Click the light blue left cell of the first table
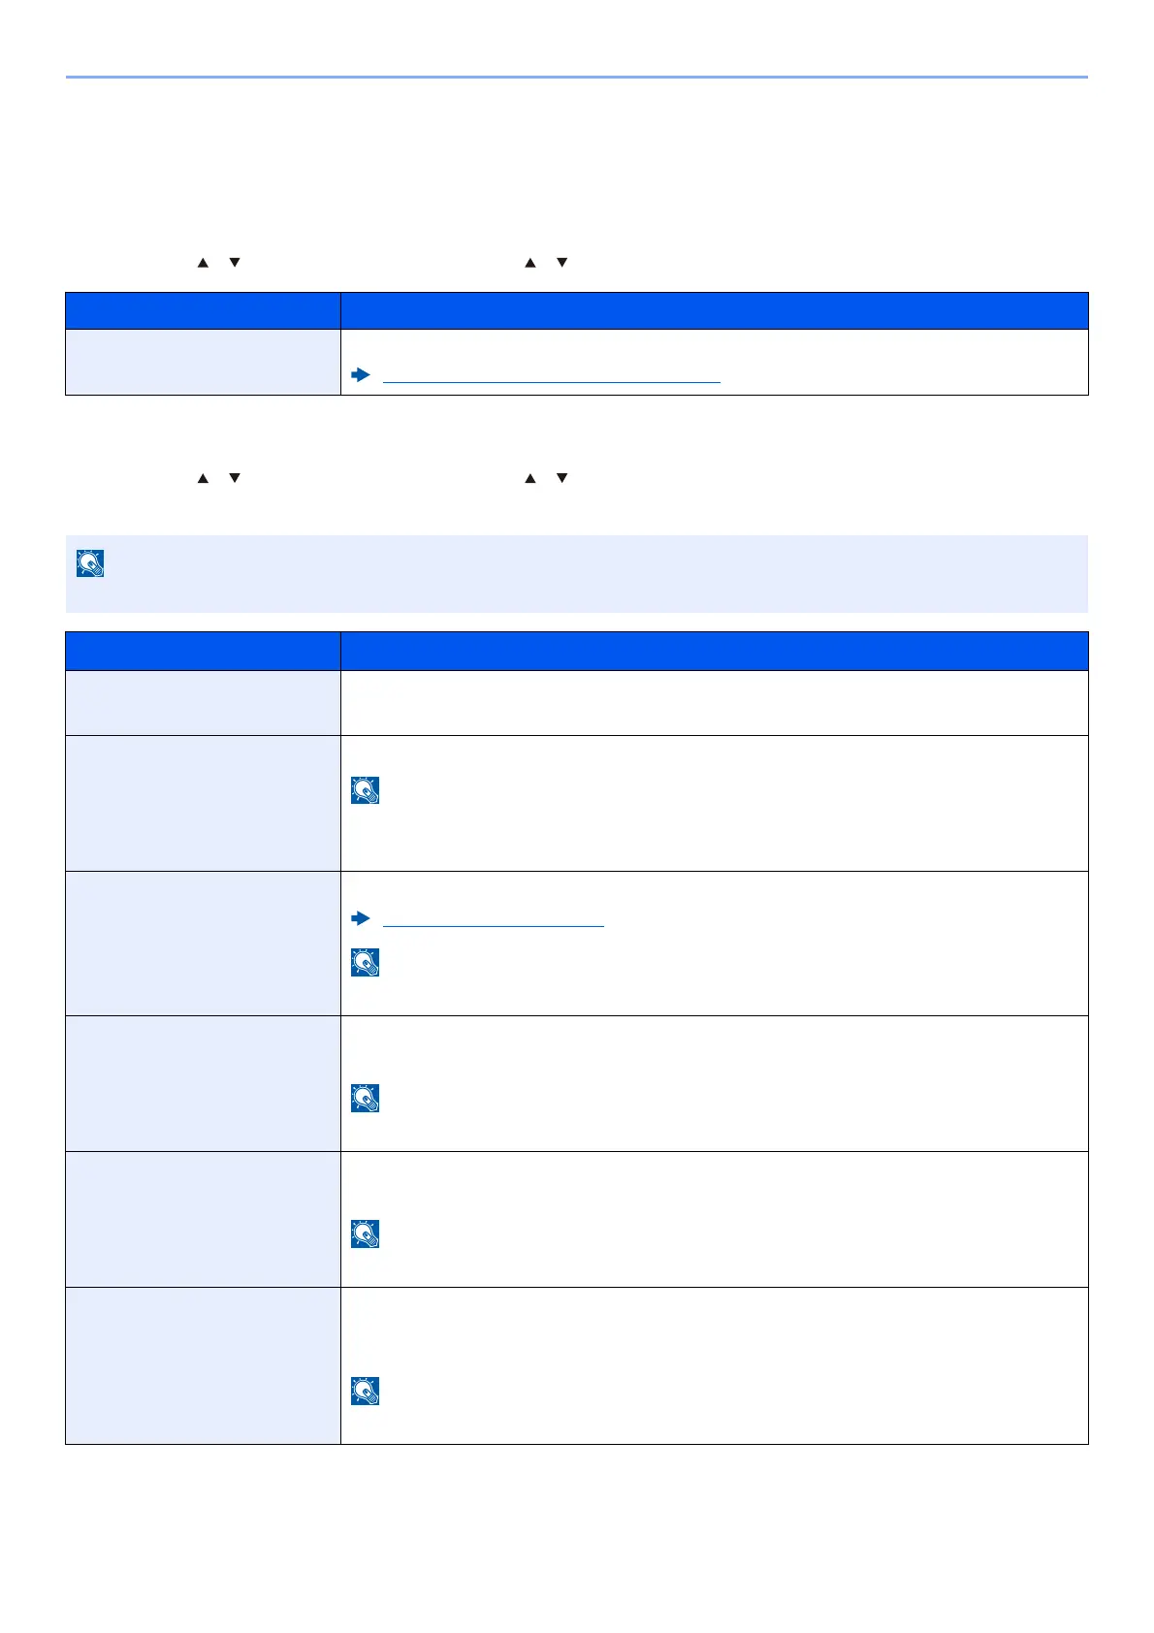 click(203, 362)
